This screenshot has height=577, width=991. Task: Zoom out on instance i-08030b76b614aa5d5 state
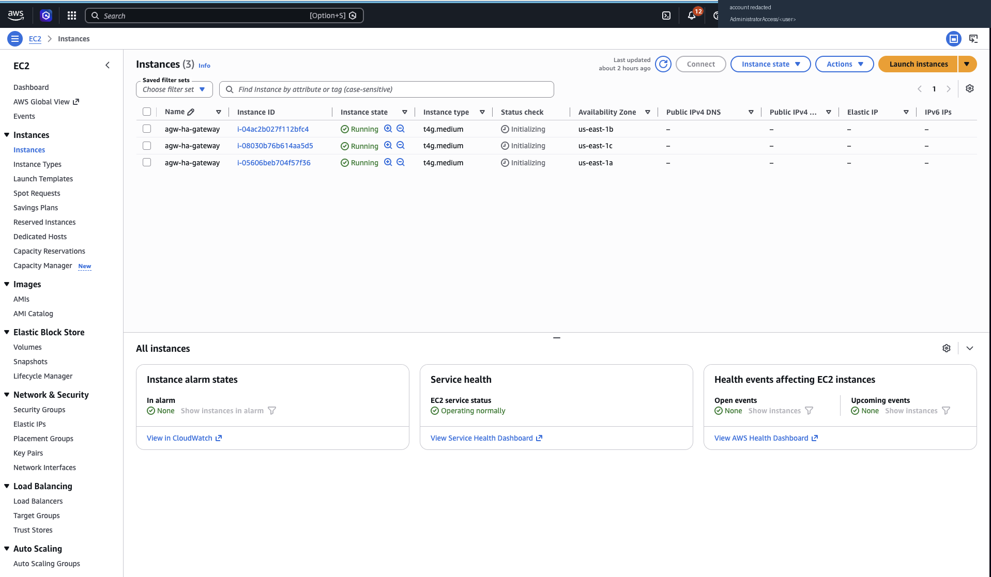point(401,145)
